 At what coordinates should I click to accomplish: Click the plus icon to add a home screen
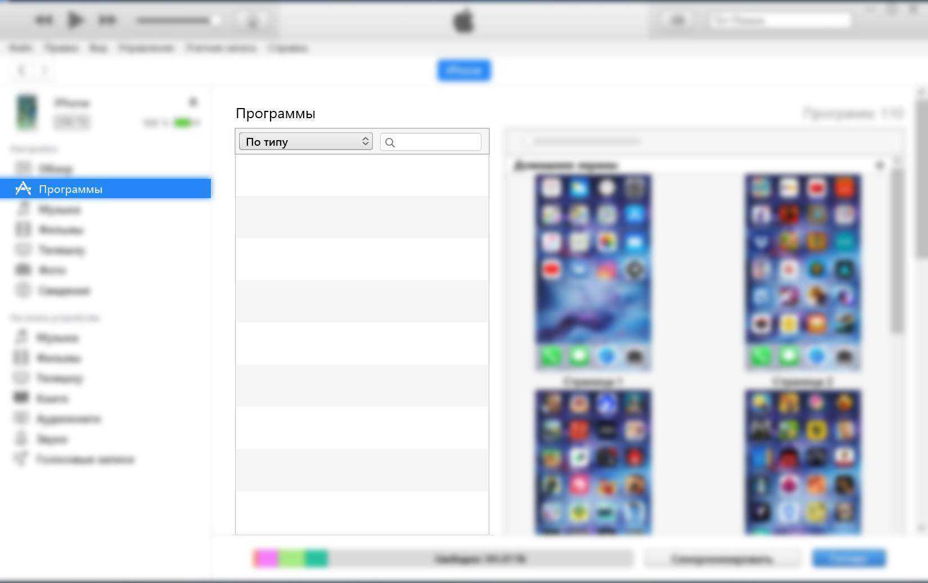tap(880, 165)
